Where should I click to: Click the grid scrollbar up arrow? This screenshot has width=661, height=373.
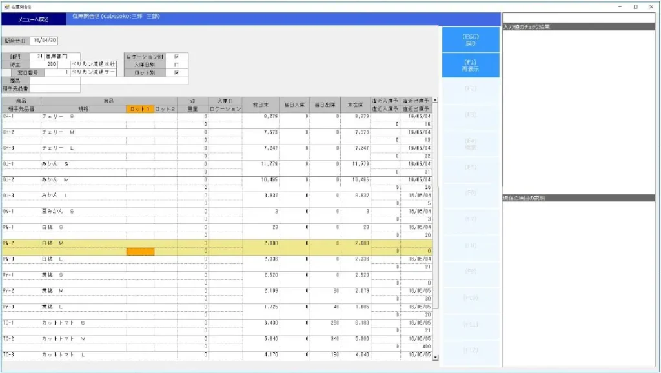pyautogui.click(x=435, y=100)
